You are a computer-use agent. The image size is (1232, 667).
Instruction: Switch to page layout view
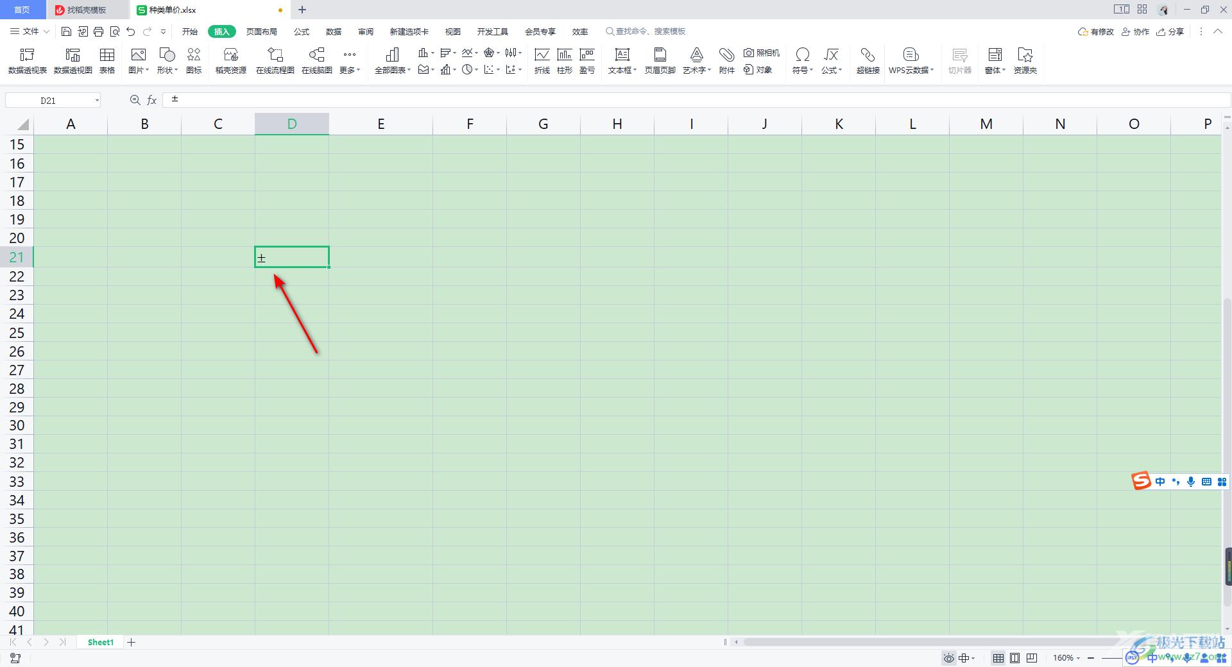pyautogui.click(x=1015, y=658)
